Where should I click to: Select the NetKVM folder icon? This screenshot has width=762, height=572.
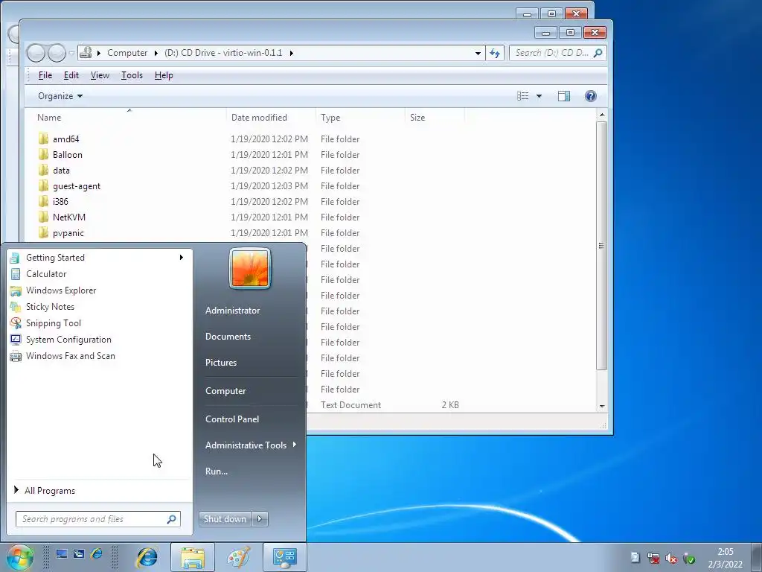(x=43, y=217)
